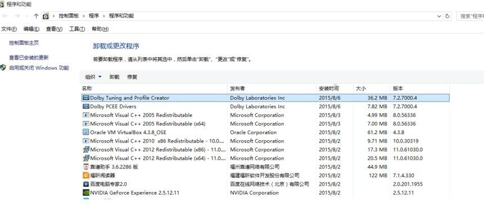Click the Oracle VM VirtualBox icon

[x=86, y=132]
